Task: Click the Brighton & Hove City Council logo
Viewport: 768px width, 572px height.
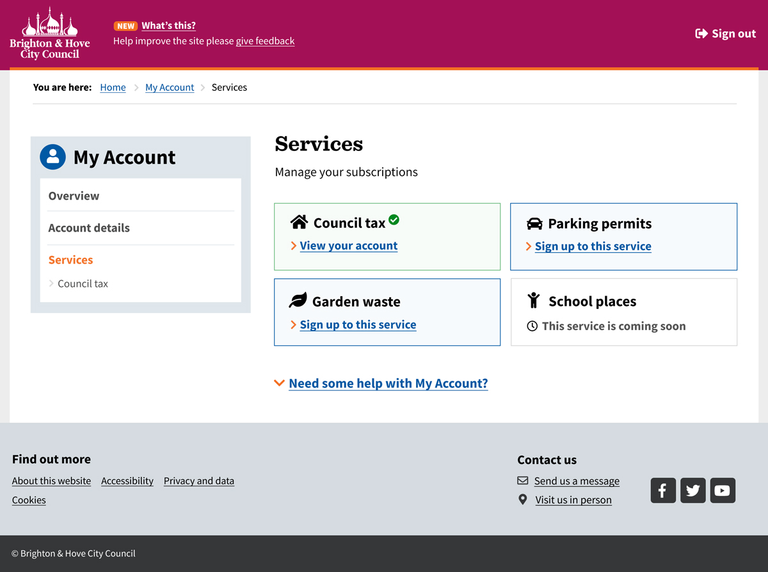Action: [x=50, y=34]
